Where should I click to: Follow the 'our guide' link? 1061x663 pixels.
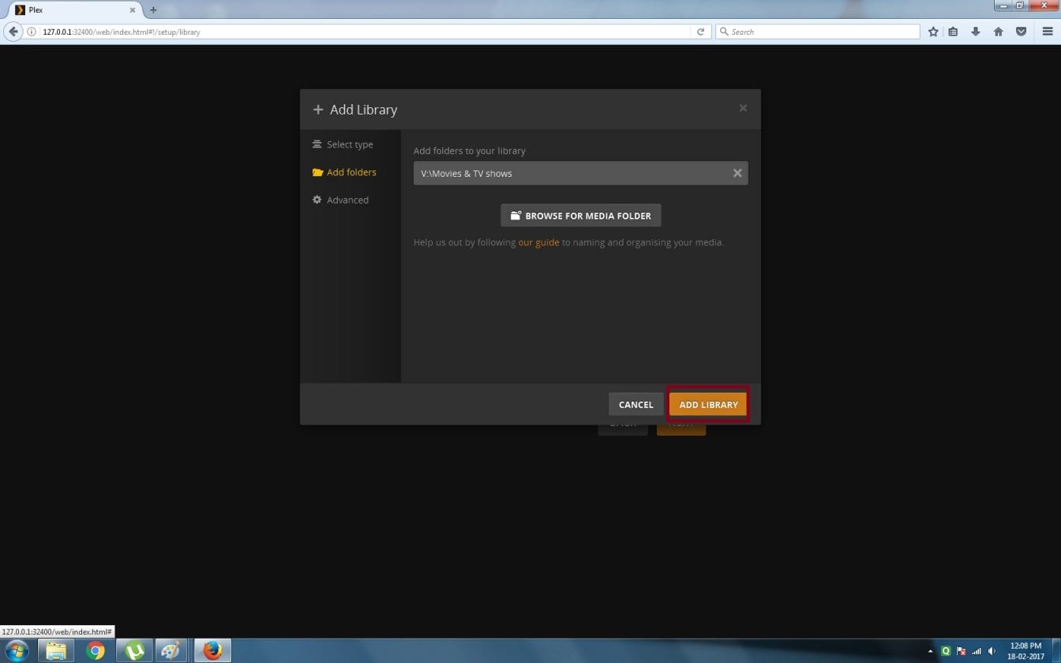tap(538, 242)
